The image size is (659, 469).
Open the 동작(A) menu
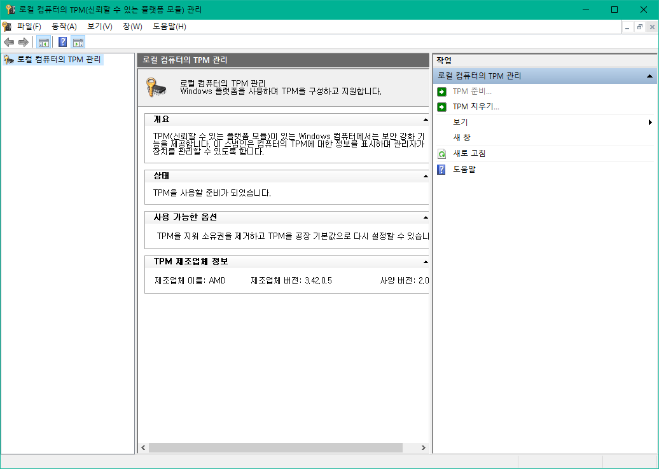point(64,27)
